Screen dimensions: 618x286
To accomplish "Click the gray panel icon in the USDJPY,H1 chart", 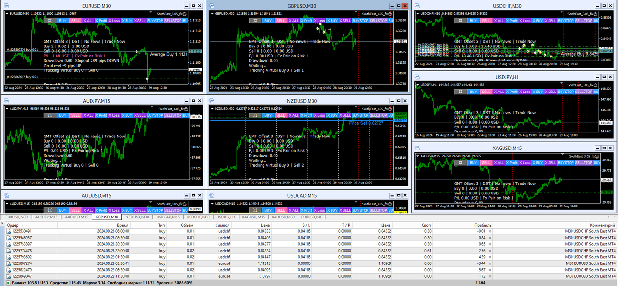I will (461, 92).
